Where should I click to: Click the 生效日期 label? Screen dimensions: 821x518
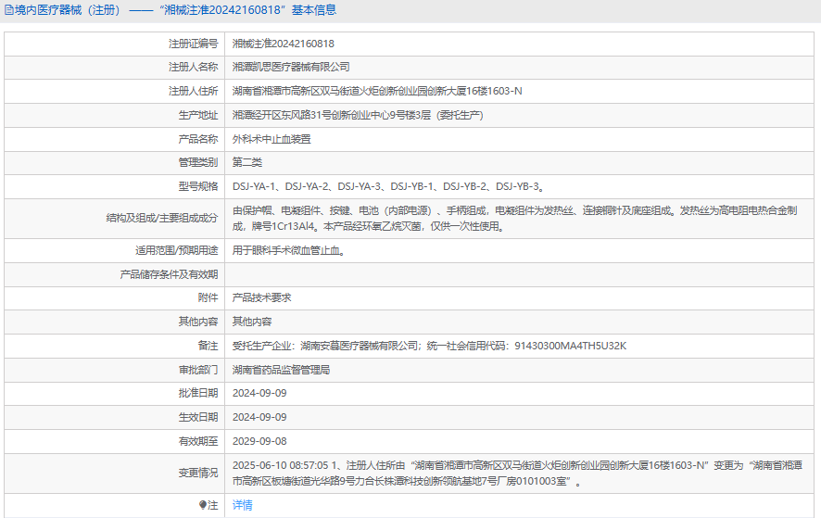pos(198,417)
